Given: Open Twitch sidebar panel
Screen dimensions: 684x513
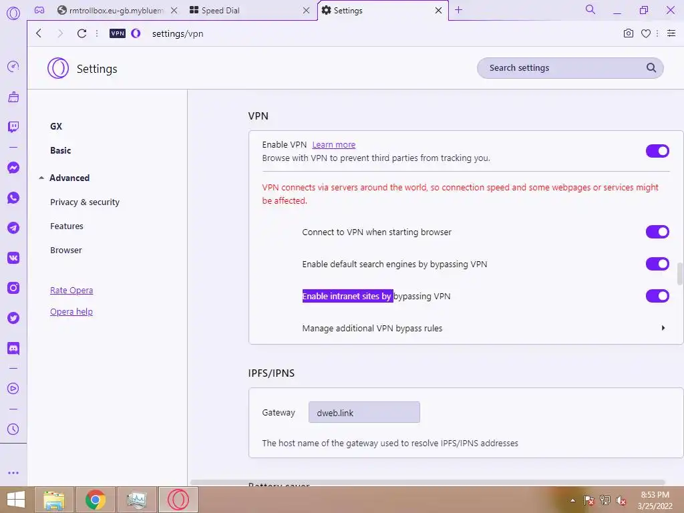Looking at the screenshot, I should pyautogui.click(x=13, y=127).
